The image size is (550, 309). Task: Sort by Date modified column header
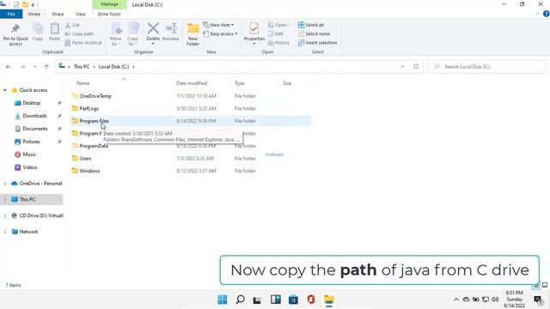(192, 83)
